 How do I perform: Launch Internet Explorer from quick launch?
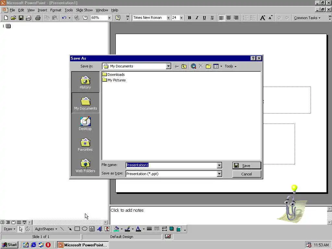(x=33, y=245)
